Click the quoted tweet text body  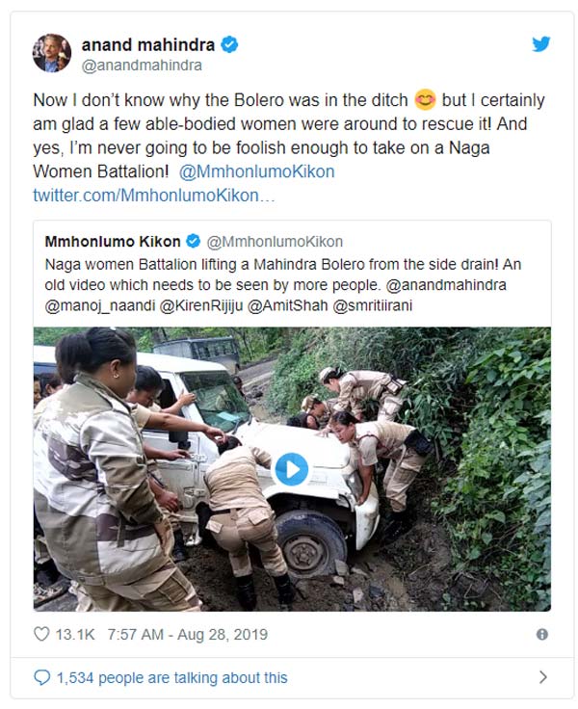coord(279,286)
